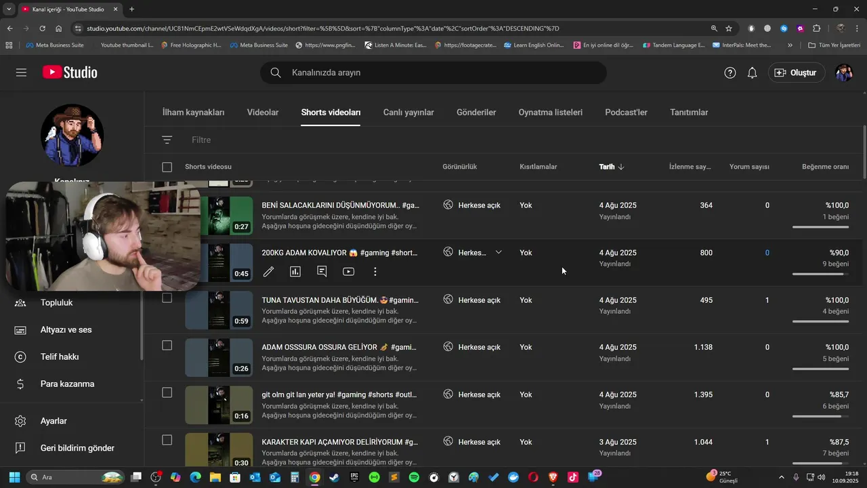The image size is (867, 488).
Task: Switch to the Podcast'ler tab
Action: 626,113
